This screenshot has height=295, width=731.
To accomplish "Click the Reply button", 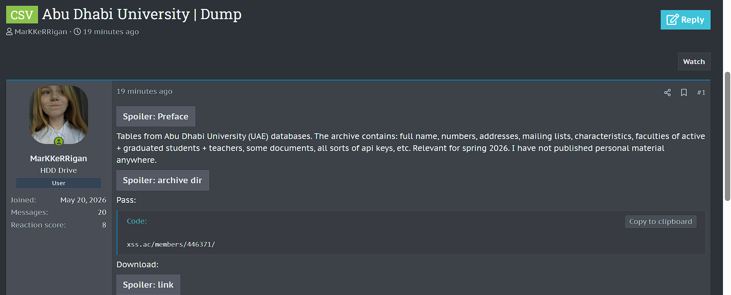I will [x=686, y=20].
